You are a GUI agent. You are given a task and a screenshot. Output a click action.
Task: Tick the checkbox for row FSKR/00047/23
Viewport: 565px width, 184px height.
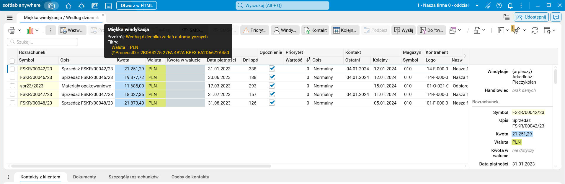click(x=12, y=95)
